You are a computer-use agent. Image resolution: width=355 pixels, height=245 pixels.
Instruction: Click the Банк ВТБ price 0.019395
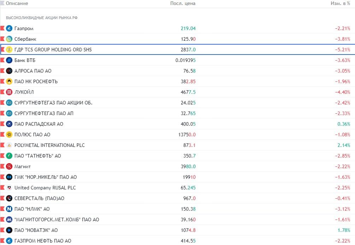click(185, 60)
